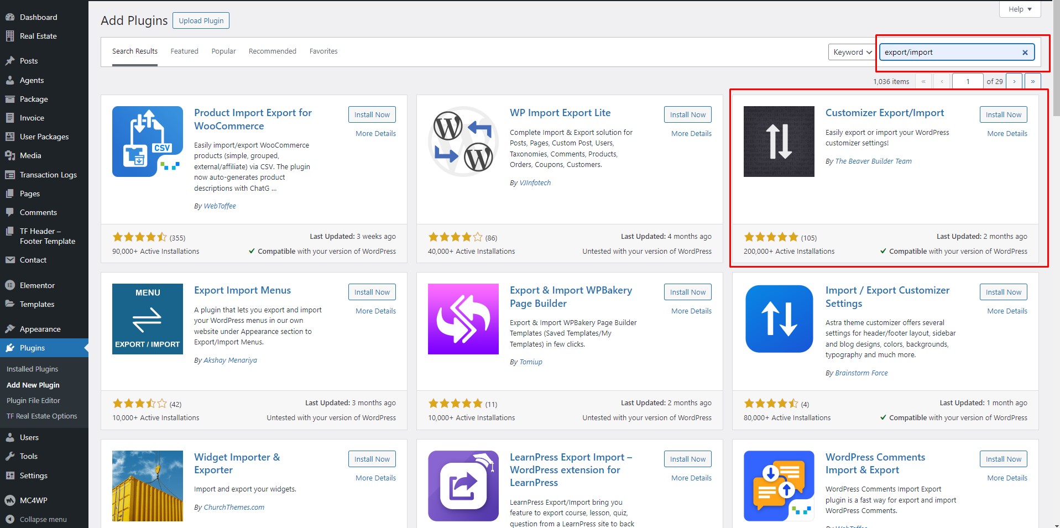
Task: View More Details for Customizer Export/Import
Action: [1007, 133]
